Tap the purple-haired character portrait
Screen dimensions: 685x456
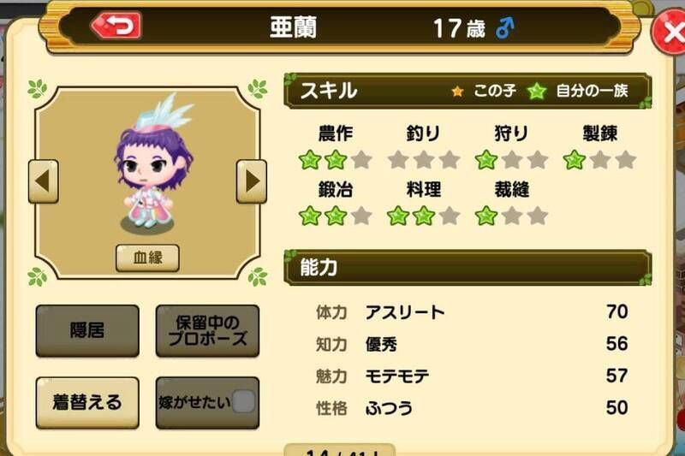pos(153,163)
